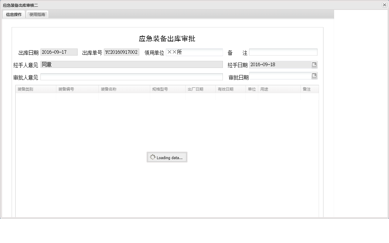Close the 应急装备出库审核二 window

click(385, 5)
